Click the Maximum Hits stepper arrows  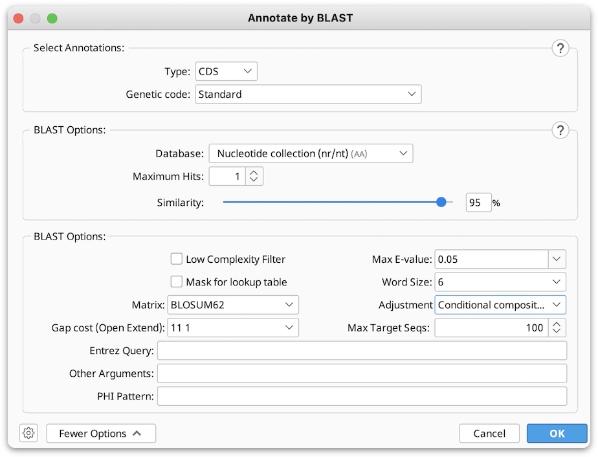click(x=254, y=176)
